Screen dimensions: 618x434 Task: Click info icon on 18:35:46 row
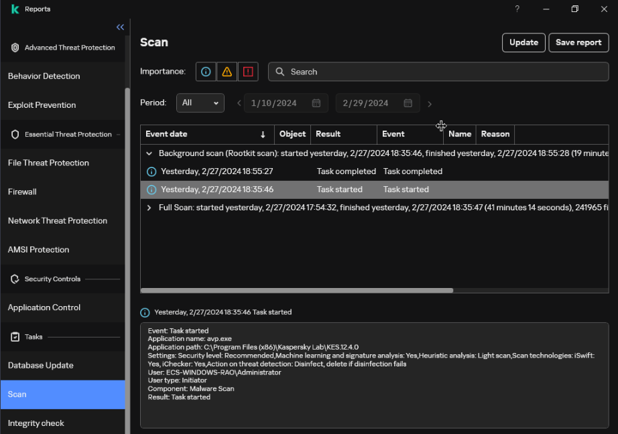(151, 190)
